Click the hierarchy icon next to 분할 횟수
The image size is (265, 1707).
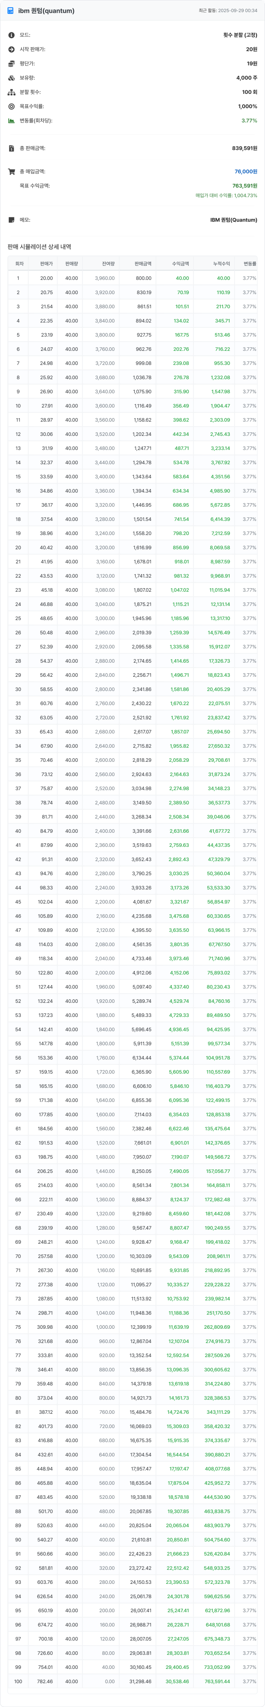click(11, 92)
